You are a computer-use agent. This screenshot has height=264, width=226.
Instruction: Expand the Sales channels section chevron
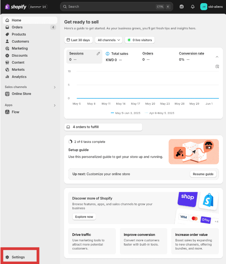[55, 87]
